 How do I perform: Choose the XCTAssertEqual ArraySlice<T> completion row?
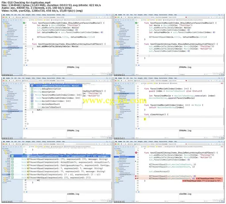(x=60, y=162)
